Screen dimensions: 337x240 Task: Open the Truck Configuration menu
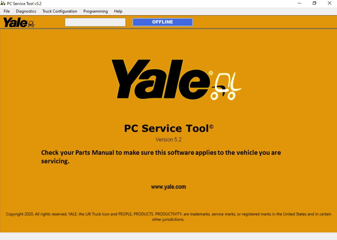[60, 11]
